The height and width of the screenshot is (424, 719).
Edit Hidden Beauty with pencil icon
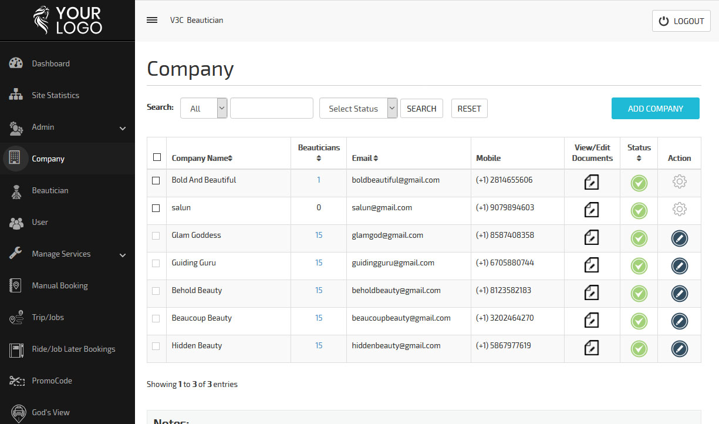679,349
